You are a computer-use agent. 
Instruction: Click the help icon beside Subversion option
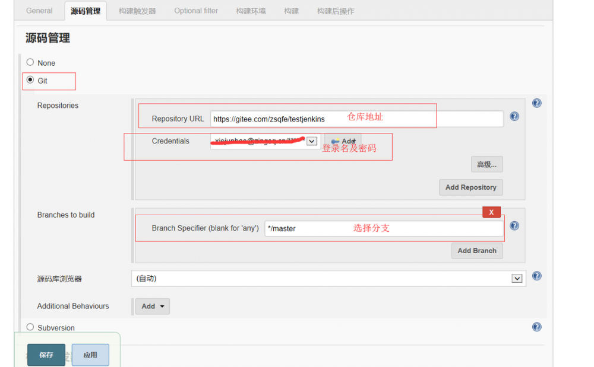pyautogui.click(x=536, y=327)
